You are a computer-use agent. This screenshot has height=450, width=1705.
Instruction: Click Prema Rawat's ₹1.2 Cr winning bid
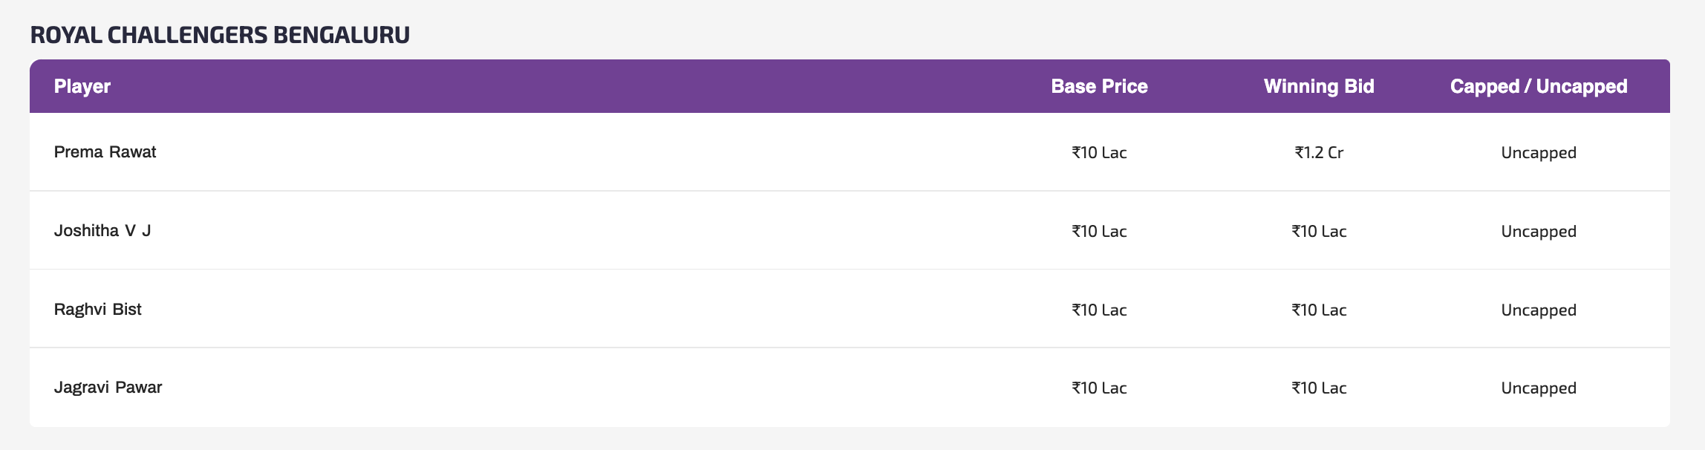[1319, 153]
